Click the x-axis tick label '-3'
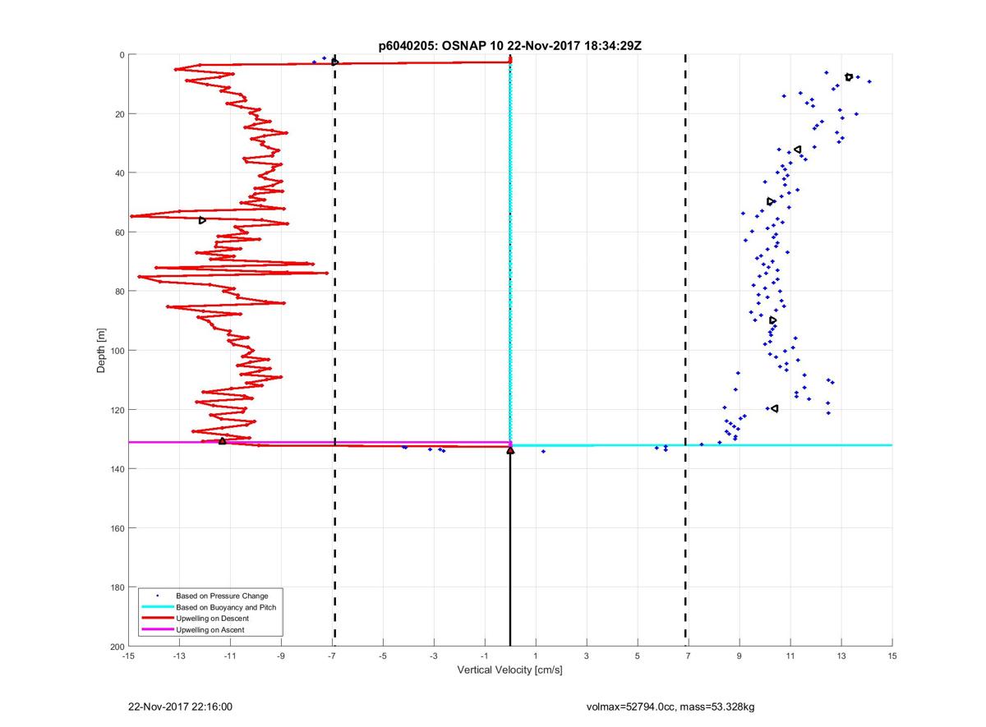 click(434, 656)
